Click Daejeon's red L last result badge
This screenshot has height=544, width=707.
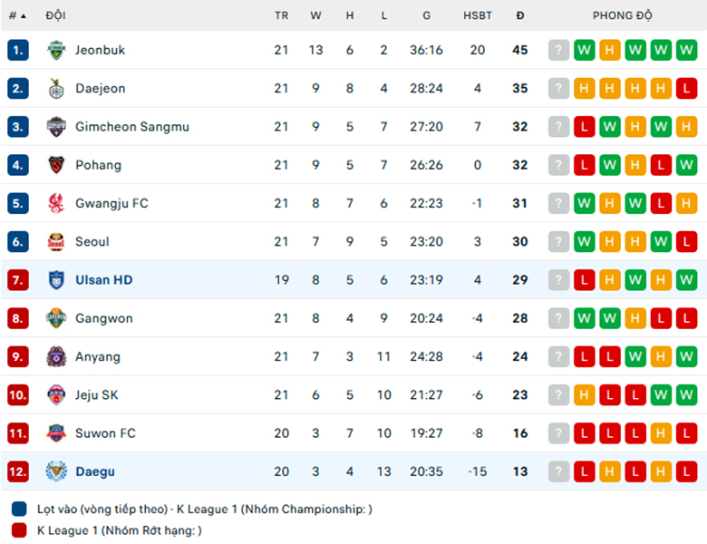pos(686,89)
